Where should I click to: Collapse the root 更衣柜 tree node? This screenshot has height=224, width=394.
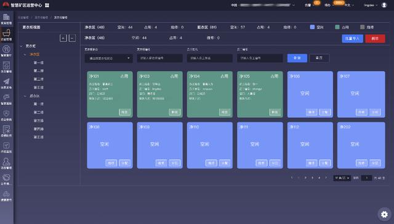(x=22, y=46)
